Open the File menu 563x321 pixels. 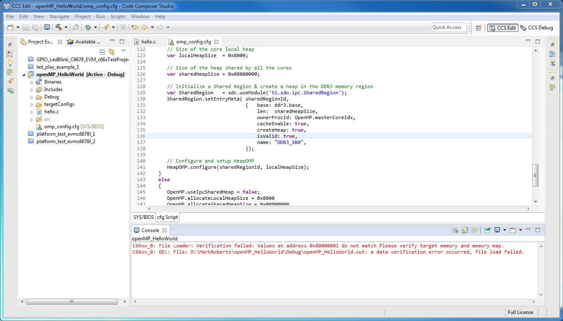(10, 17)
